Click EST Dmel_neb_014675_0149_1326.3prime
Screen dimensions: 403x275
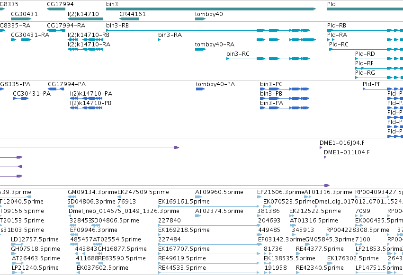pyautogui.click(x=71, y=216)
